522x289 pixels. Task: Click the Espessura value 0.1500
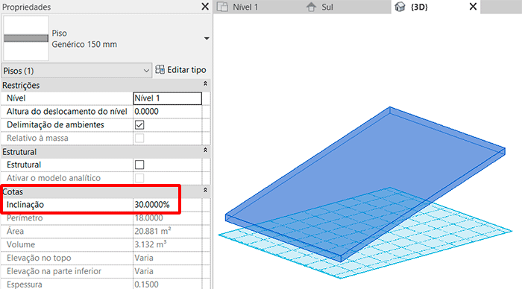146,285
